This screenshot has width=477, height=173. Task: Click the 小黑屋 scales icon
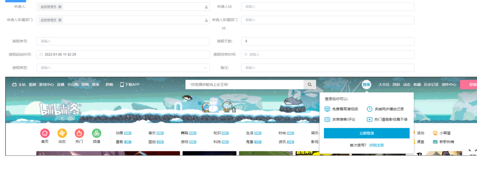click(x=435, y=133)
